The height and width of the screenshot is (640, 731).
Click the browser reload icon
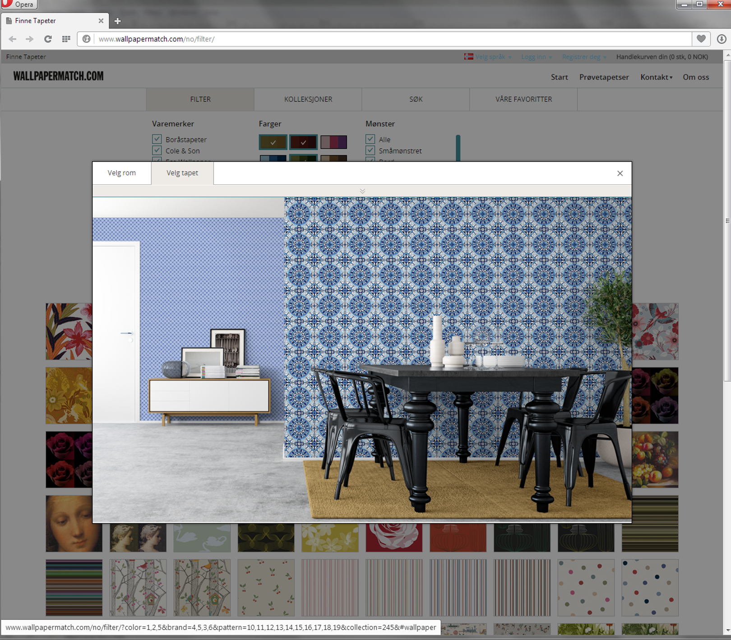coord(48,39)
